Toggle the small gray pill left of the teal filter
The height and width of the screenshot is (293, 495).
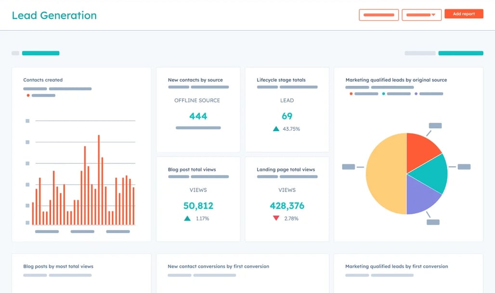419,53
